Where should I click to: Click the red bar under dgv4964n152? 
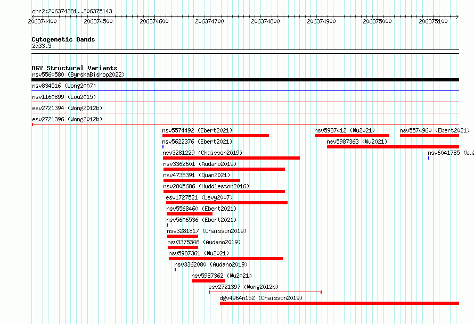tap(339, 303)
